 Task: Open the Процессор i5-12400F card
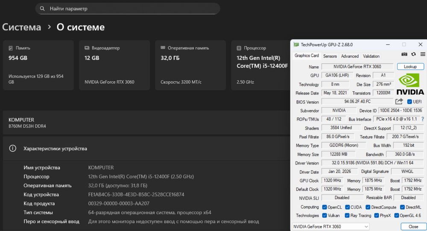tap(260, 65)
